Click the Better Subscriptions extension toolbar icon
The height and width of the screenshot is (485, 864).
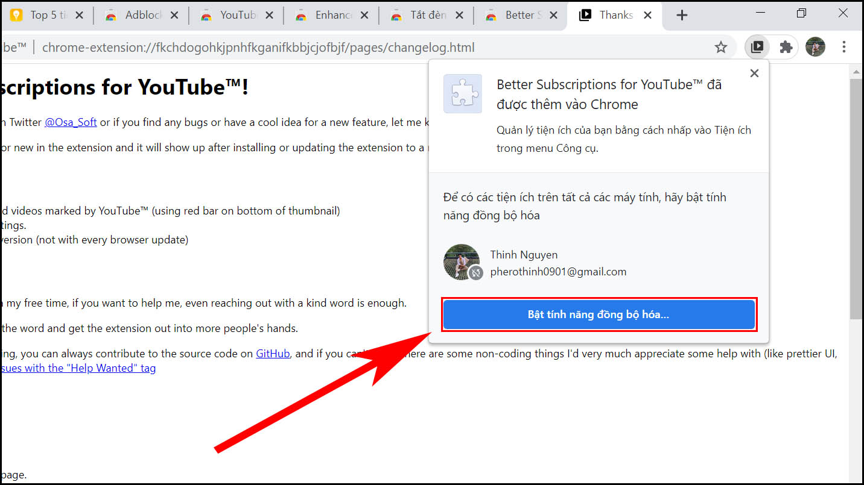click(757, 47)
